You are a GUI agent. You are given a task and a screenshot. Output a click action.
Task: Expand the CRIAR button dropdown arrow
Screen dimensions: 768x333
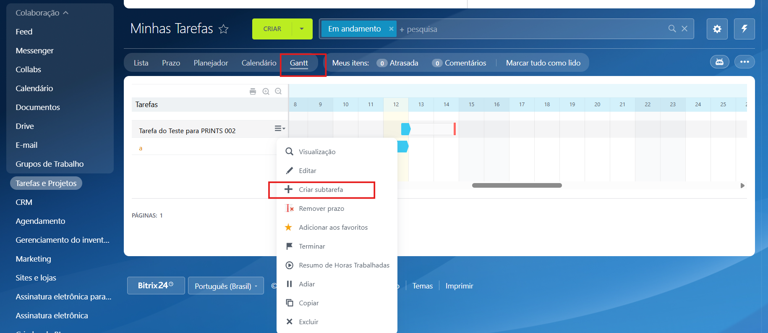[302, 29]
